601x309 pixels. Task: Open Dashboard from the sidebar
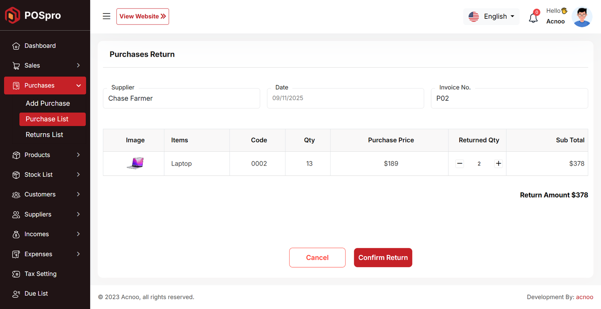[40, 46]
